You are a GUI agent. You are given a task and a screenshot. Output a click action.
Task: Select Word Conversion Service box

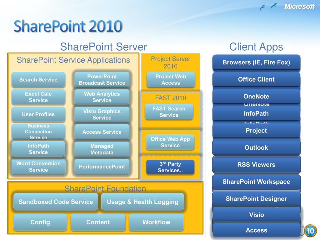[x=38, y=167]
